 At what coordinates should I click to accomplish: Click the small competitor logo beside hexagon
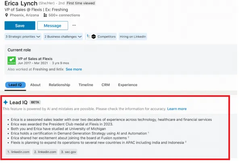(x=88, y=36)
